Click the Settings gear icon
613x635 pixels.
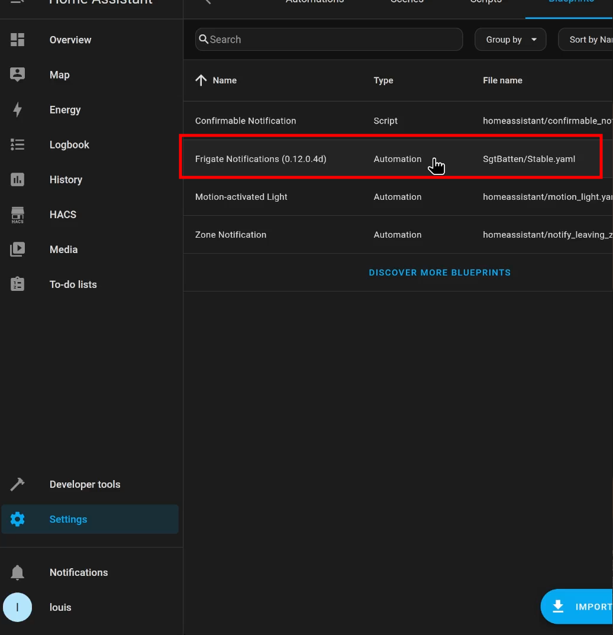tap(17, 519)
